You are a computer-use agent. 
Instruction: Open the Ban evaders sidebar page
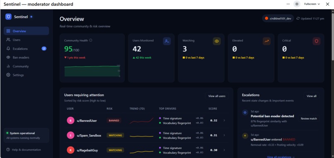point(27,57)
